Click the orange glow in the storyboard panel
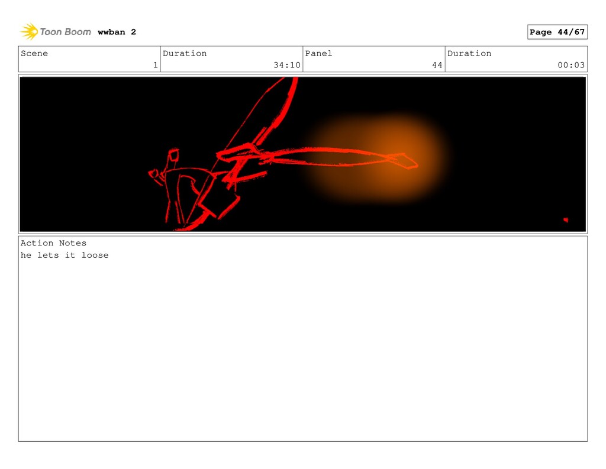The image size is (606, 469). [377, 159]
